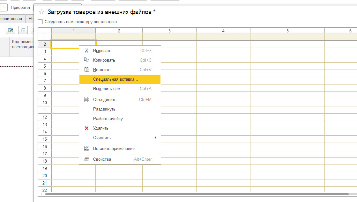
Task: Select column 3 header in the spreadsheet
Action: click(x=169, y=31)
